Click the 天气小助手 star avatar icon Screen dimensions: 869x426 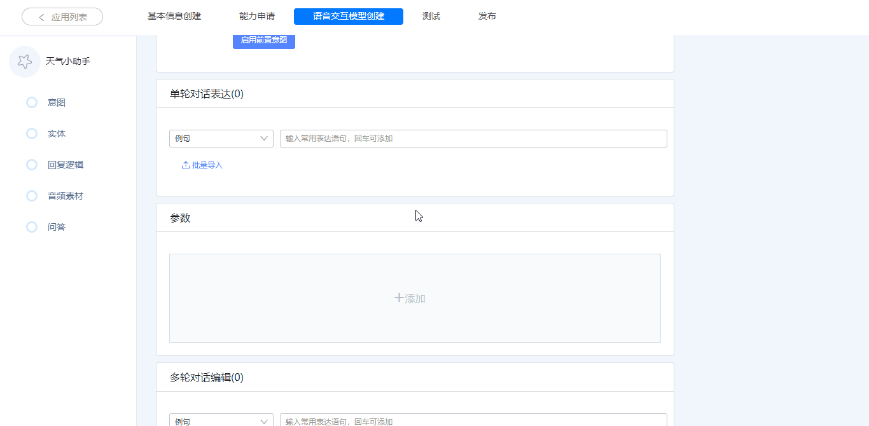pyautogui.click(x=25, y=62)
